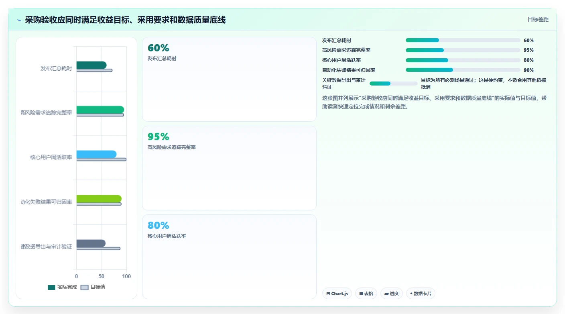This screenshot has width=565, height=314.
Task: Click the 核心用户周活跃率 y-axis label
Action: [51, 157]
